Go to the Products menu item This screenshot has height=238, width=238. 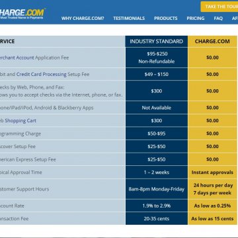coord(166,19)
